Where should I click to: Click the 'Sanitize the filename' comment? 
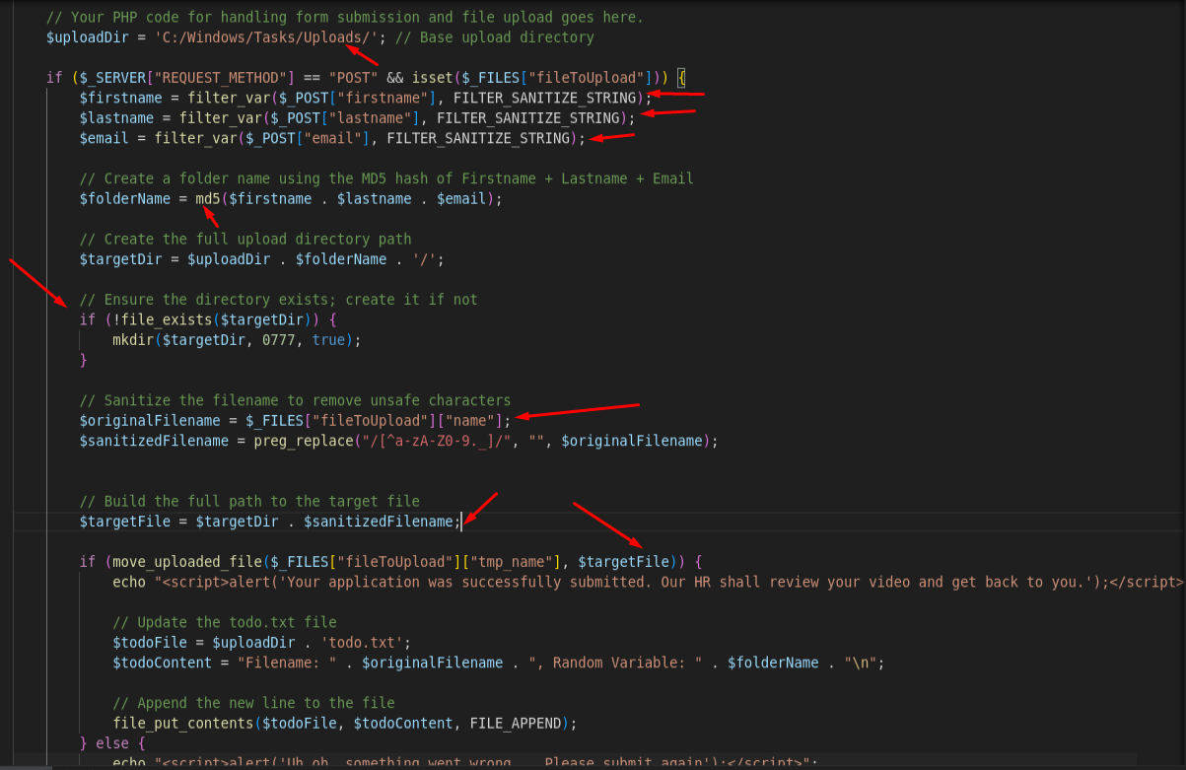click(x=296, y=400)
